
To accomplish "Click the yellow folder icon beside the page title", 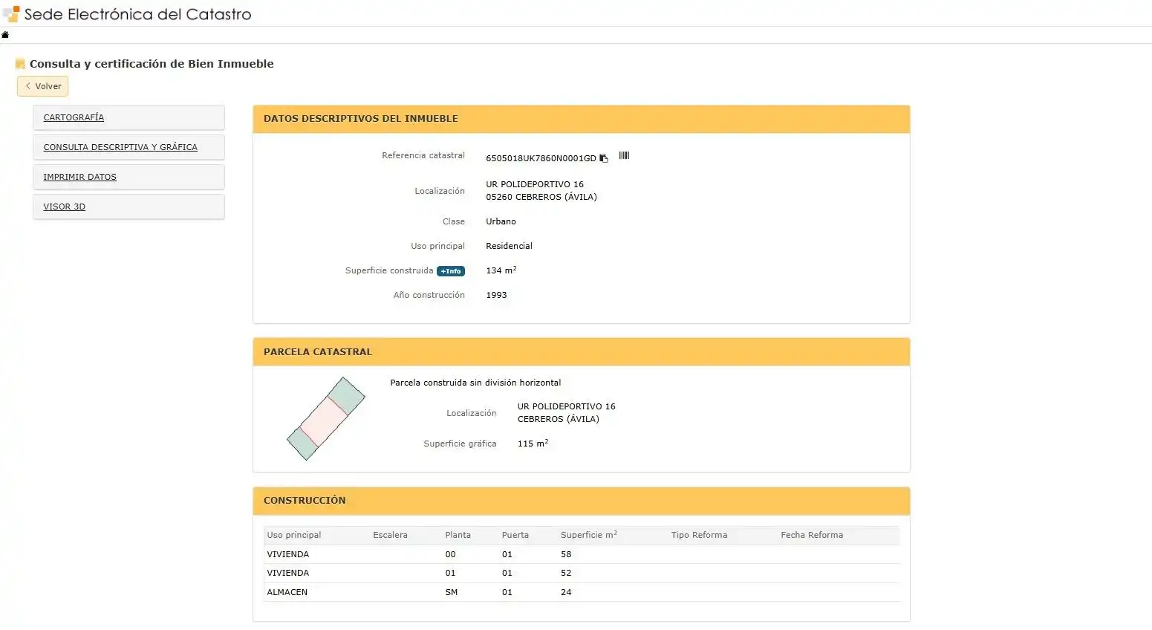I will [x=20, y=64].
